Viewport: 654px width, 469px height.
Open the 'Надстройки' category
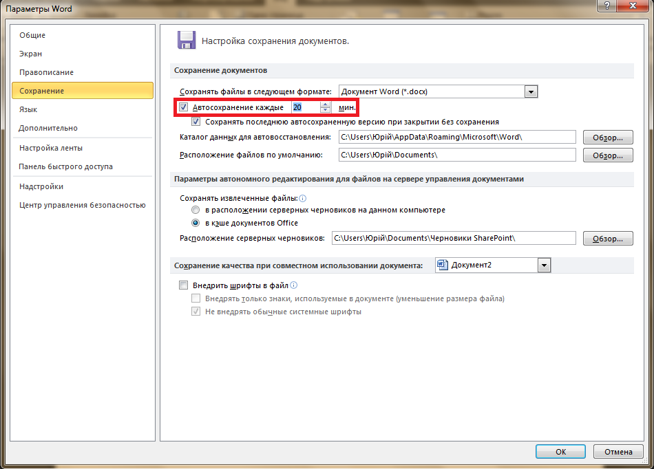83,186
